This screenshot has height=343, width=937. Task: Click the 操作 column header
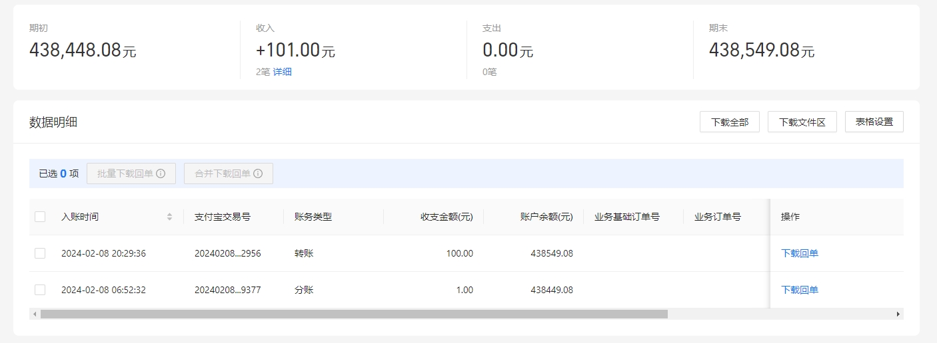click(x=790, y=217)
